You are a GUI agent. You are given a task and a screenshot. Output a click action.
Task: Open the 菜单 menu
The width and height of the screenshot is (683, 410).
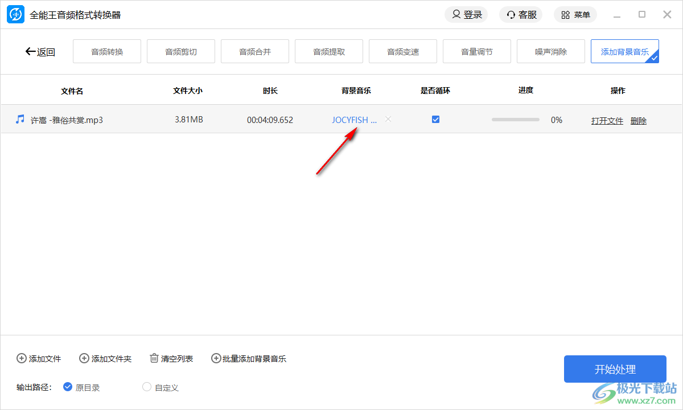coord(575,15)
